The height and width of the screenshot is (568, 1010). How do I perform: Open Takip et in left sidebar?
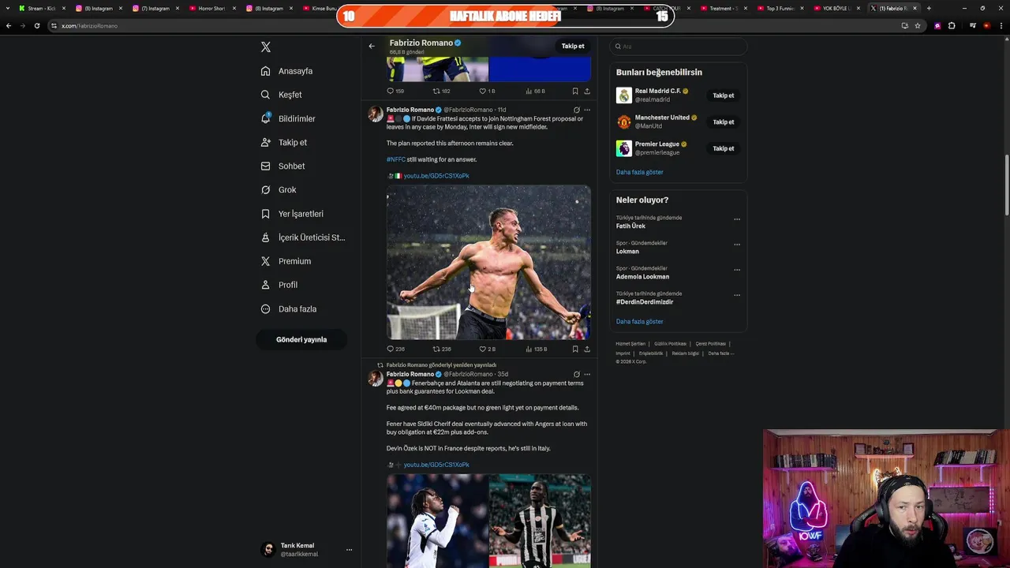(x=284, y=143)
